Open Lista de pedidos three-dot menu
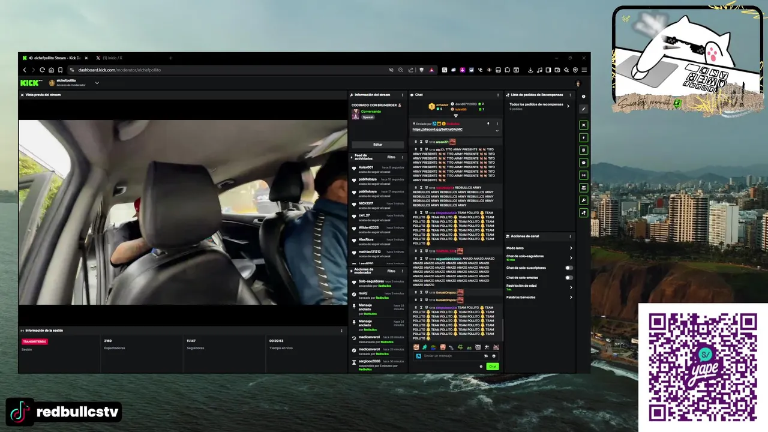The width and height of the screenshot is (768, 432). tap(571, 95)
